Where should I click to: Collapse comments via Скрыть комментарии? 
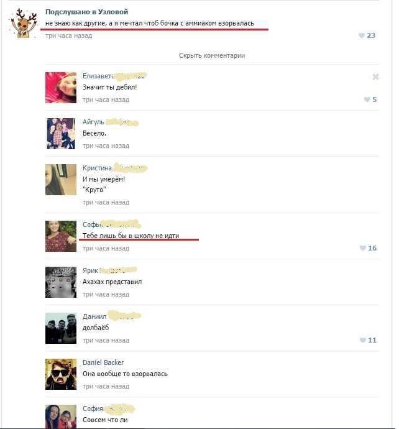tap(212, 55)
